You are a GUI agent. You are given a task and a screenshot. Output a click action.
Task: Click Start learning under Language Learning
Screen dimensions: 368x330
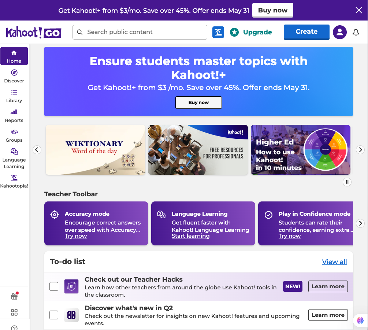click(x=190, y=236)
